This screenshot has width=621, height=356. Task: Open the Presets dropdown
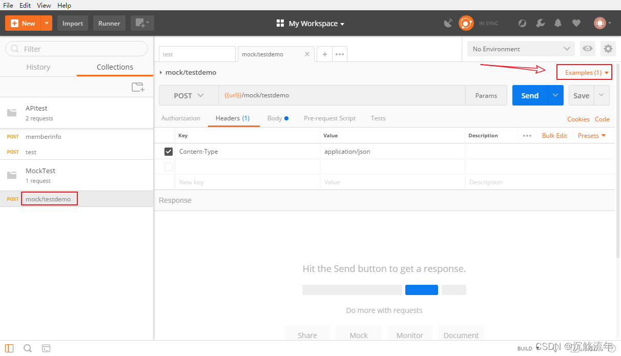[592, 136]
